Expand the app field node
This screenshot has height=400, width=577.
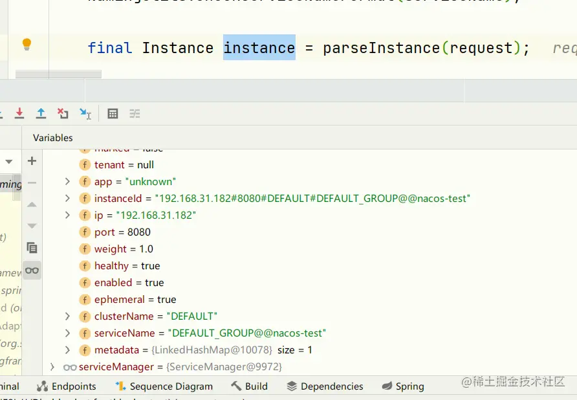67,181
